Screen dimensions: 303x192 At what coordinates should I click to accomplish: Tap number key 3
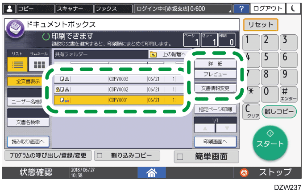point(289,42)
